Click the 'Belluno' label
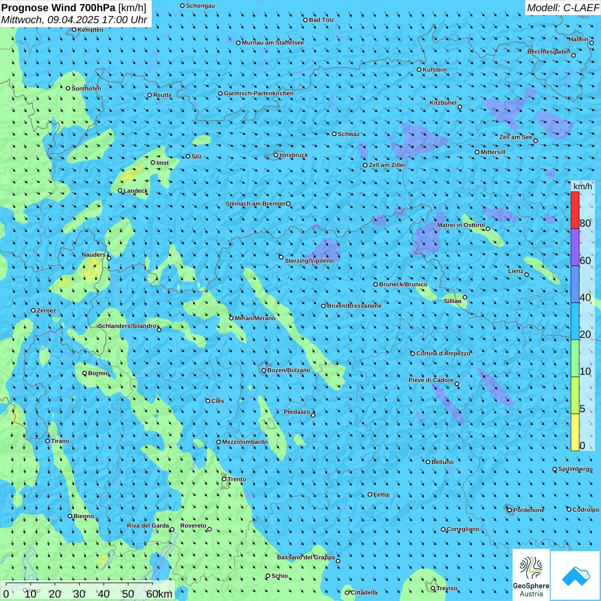 point(442,462)
